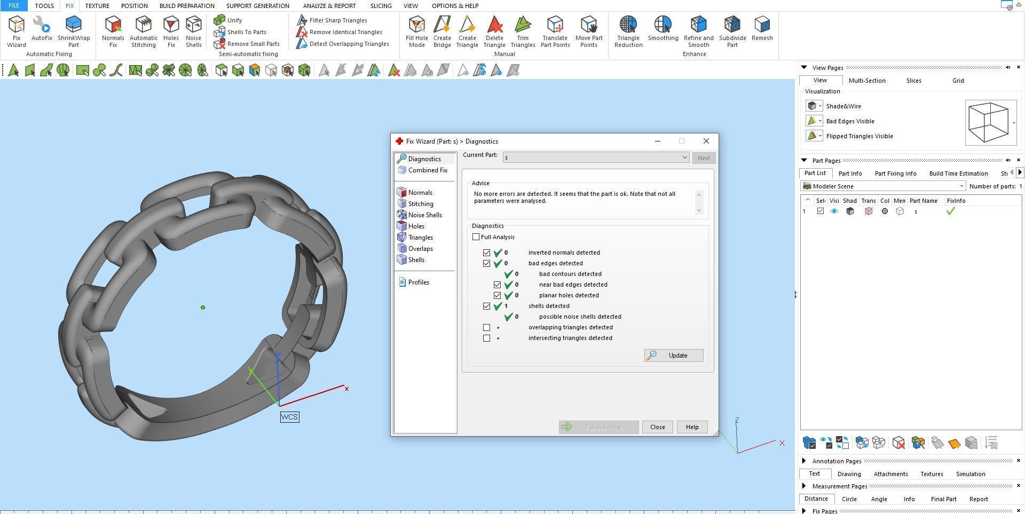Image resolution: width=1025 pixels, height=514 pixels.
Task: Select the Trim Triangles tool
Action: 523,32
